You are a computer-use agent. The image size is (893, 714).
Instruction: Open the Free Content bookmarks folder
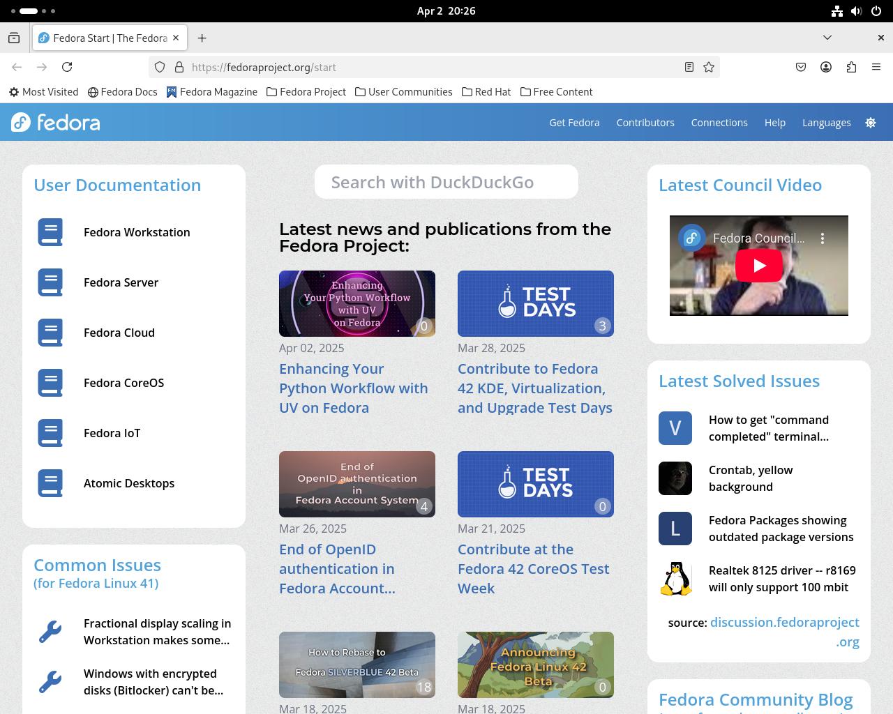[x=556, y=92]
